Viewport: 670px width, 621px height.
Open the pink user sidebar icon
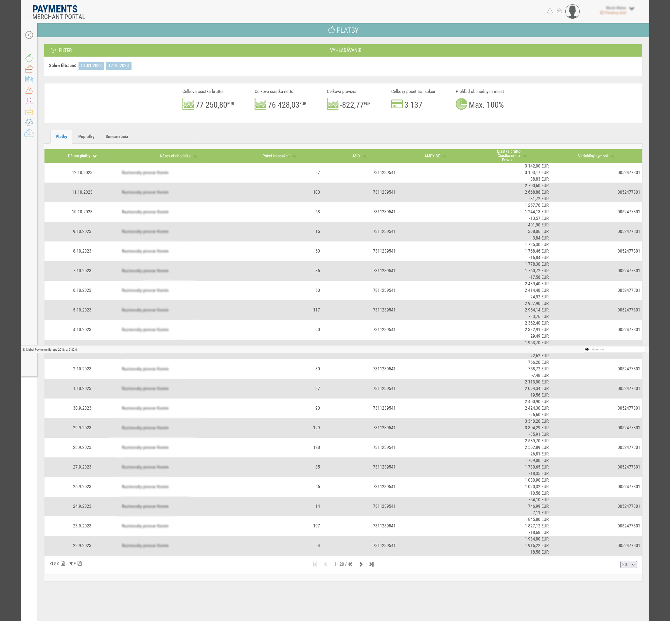pyautogui.click(x=29, y=101)
